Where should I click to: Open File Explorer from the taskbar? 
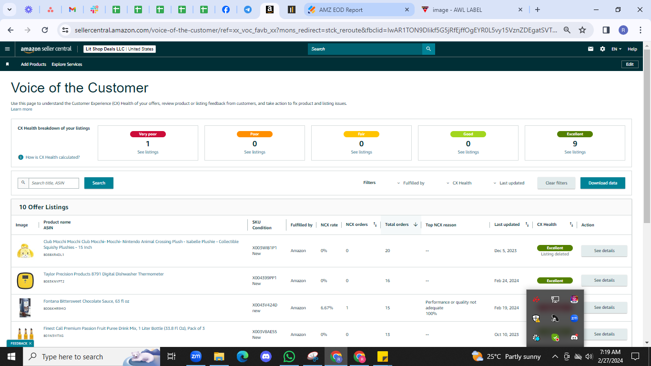coord(219,356)
